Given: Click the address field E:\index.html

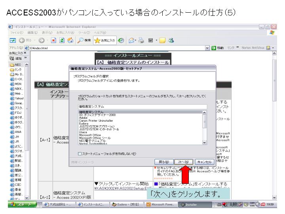Looking at the screenshot, I should click(x=114, y=48).
